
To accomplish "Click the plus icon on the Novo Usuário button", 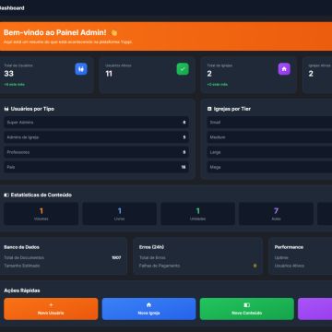I will coord(51,305).
